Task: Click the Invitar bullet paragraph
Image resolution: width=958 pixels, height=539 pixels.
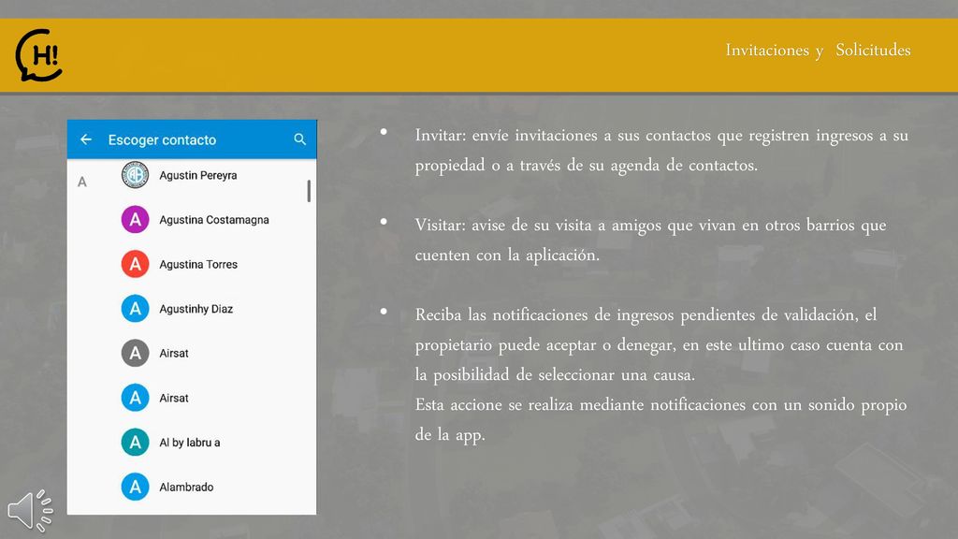Action: pyautogui.click(x=661, y=150)
